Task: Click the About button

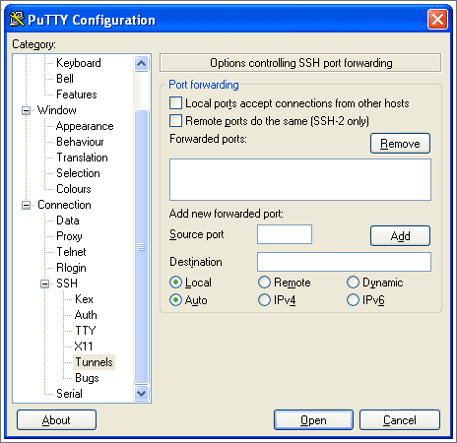Action: [x=56, y=420]
